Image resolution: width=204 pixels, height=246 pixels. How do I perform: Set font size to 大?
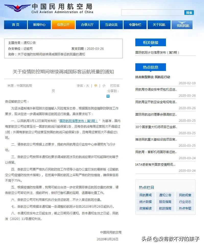pos(88,86)
